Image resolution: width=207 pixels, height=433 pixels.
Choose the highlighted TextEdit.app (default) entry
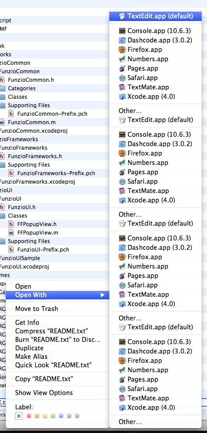pos(155,16)
